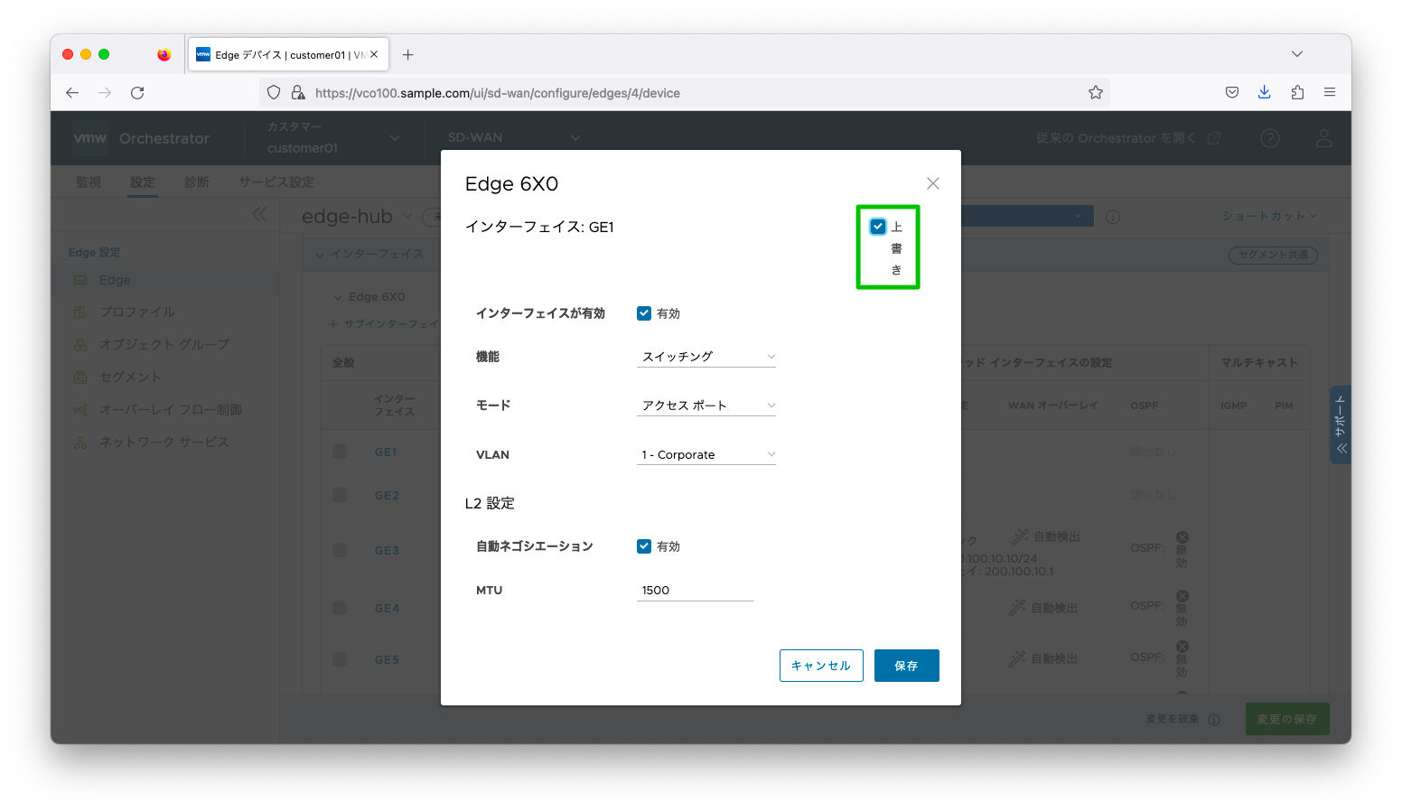Check the GE3 row checkbox
The height and width of the screenshot is (811, 1402).
tap(340, 550)
